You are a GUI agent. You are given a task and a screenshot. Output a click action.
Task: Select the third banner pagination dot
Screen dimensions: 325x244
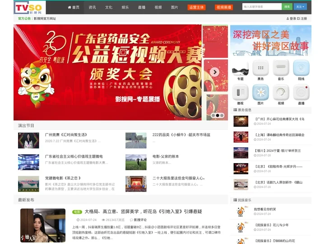click(x=222, y=115)
